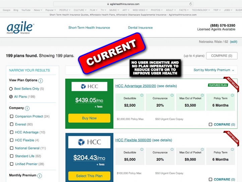Viewport: 242px width, 182px height.
Task: Select the All Plans radio button
Action: 11,97
